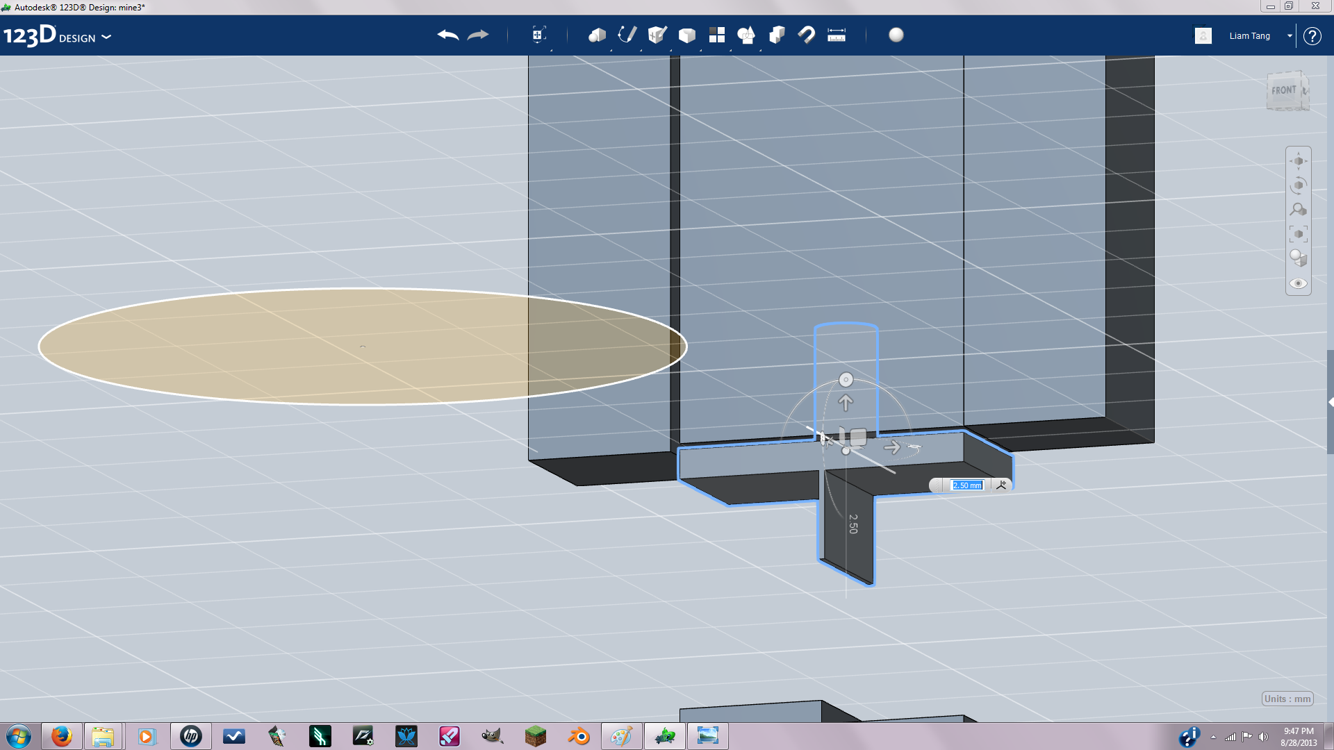Open the Help menu

point(1312,36)
